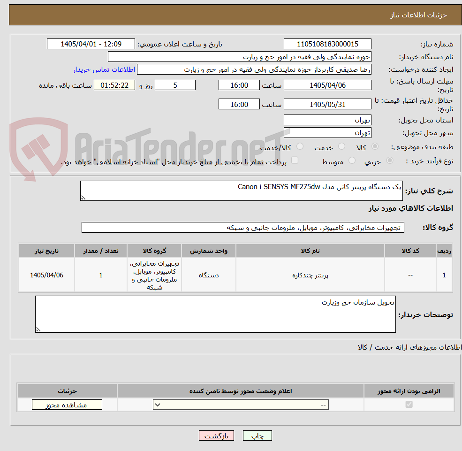Click the delivery province تهران field

point(327,120)
